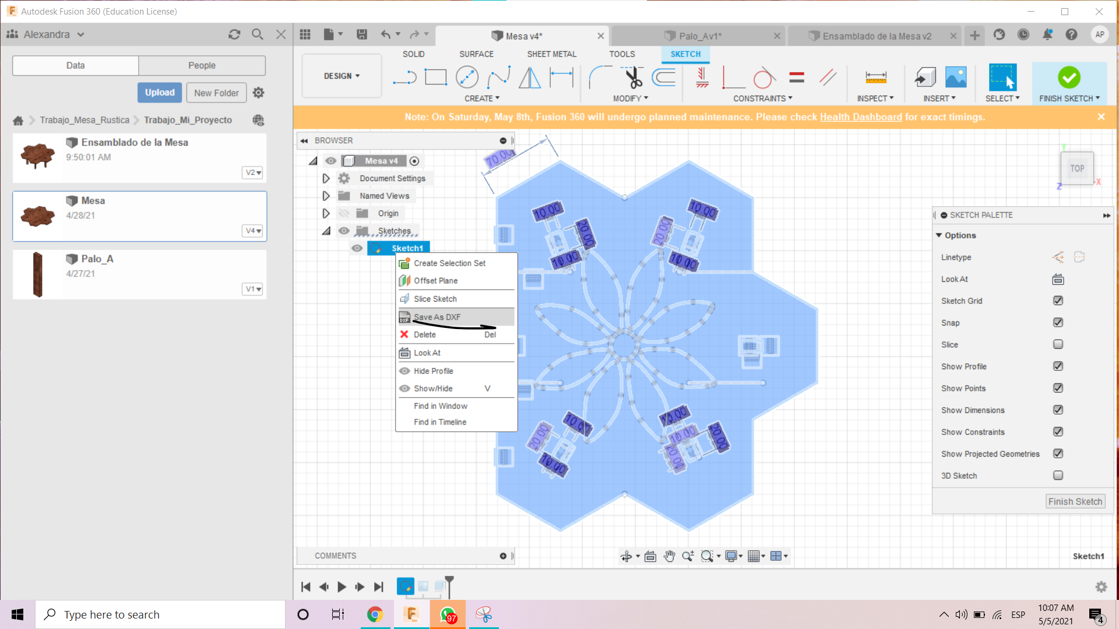Hide Sketch1 using its eye icon
1119x629 pixels.
click(x=357, y=249)
